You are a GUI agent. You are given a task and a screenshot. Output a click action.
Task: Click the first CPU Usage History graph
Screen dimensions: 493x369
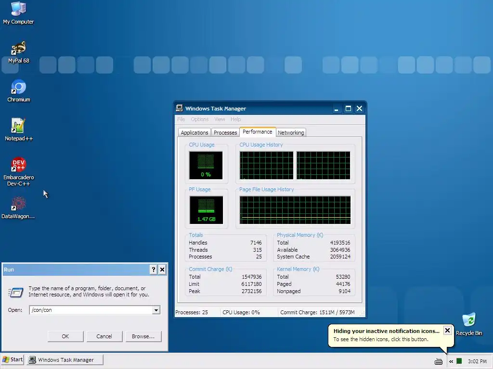coord(266,165)
